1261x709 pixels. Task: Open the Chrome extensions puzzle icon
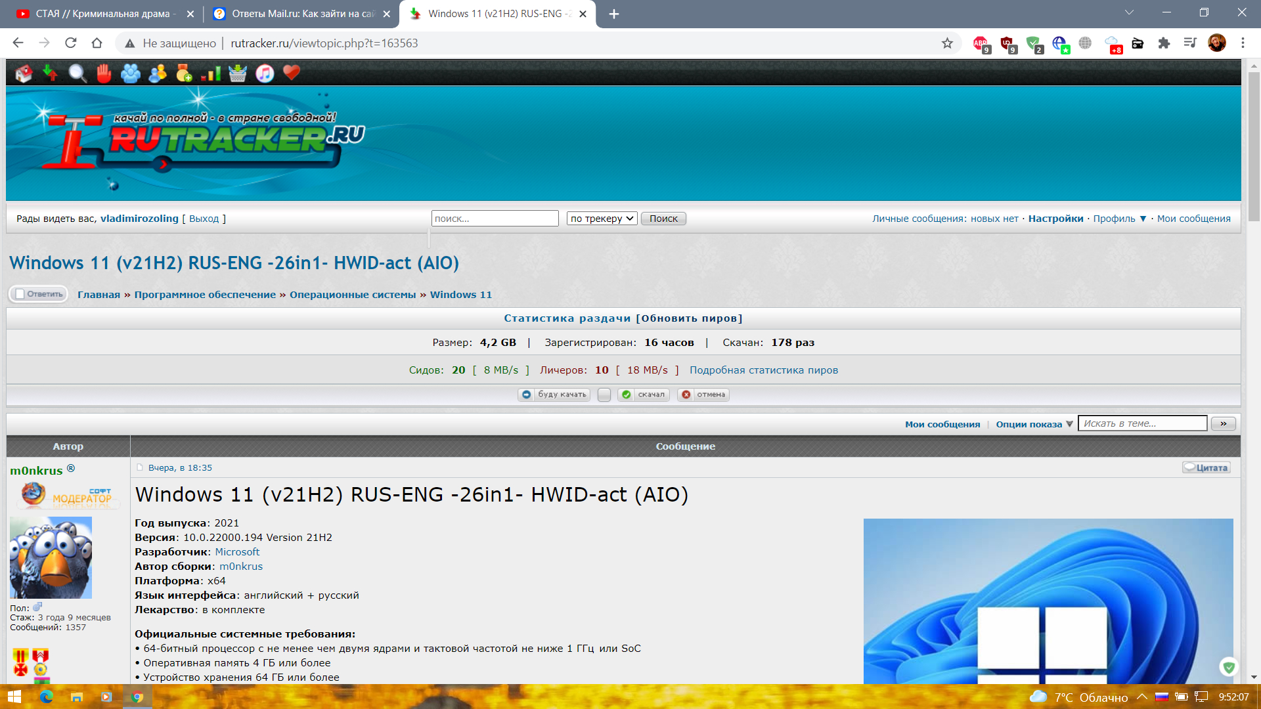coord(1164,43)
